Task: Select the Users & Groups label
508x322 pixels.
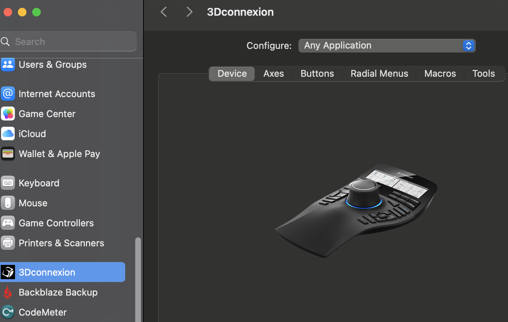Action: point(53,65)
